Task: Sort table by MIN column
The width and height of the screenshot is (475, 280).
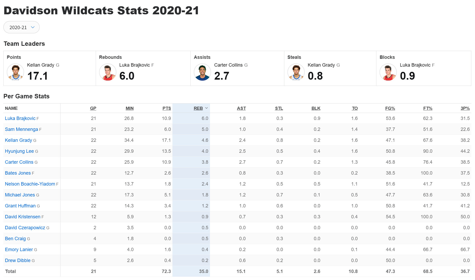Action: [x=129, y=108]
